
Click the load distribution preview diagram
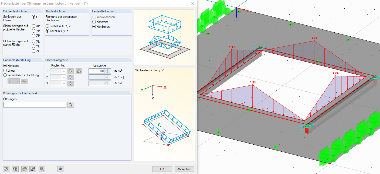click(x=164, y=37)
